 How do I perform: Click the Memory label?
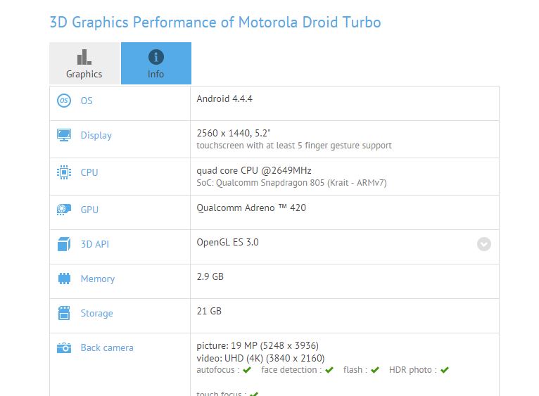tap(98, 279)
